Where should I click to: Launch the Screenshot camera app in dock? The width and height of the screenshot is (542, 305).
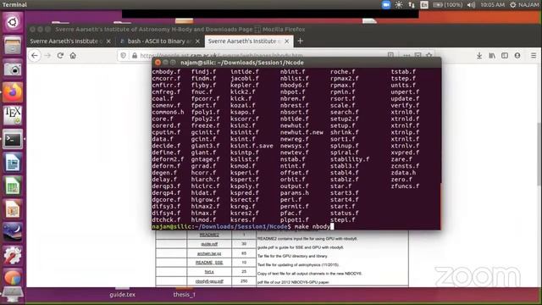click(x=13, y=69)
